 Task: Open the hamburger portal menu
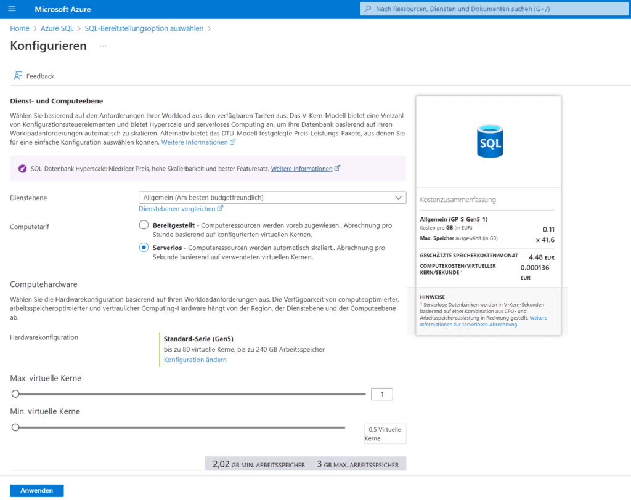(12, 9)
